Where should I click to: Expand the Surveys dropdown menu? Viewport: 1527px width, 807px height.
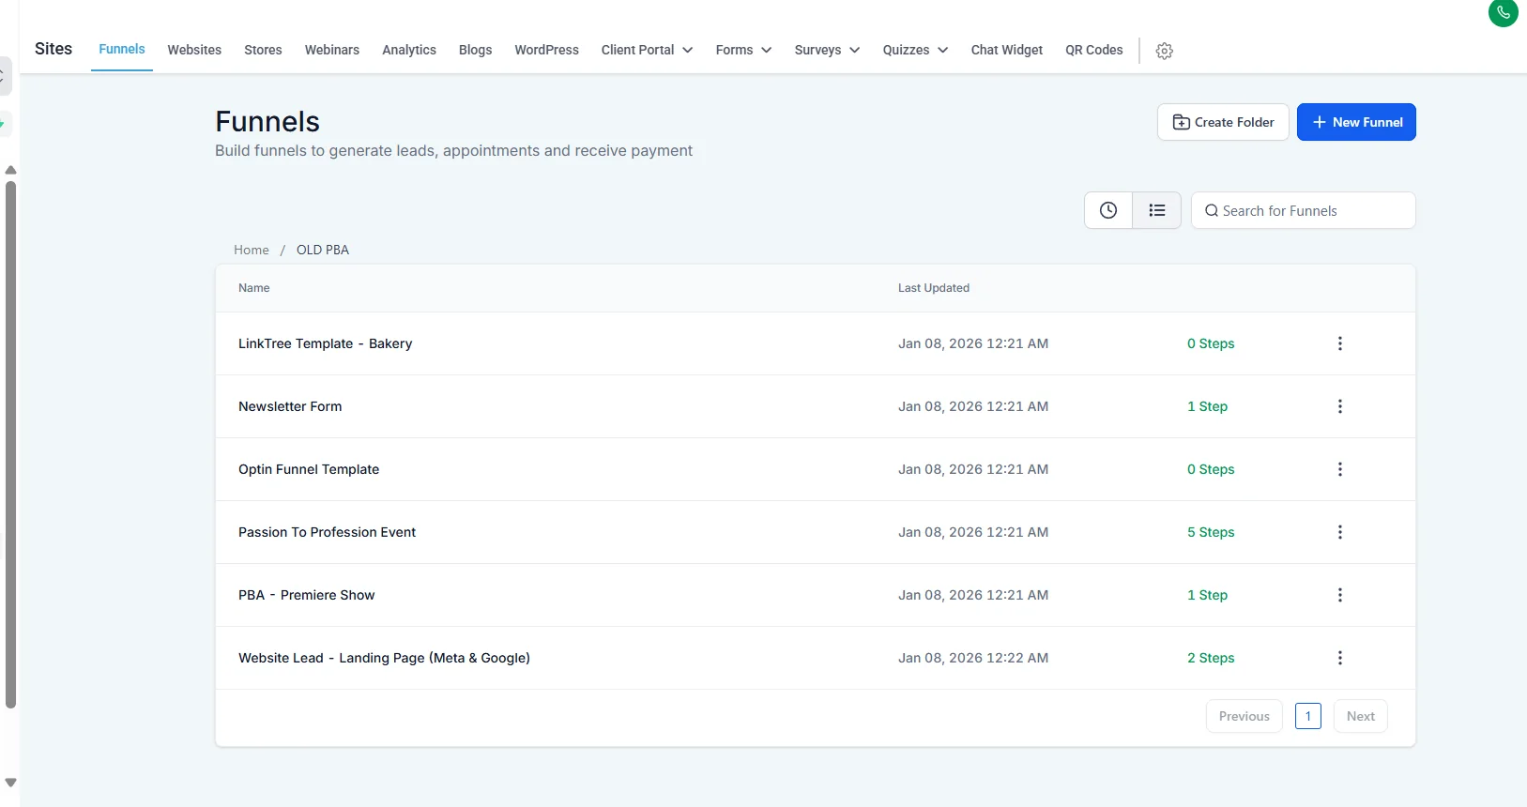click(827, 50)
